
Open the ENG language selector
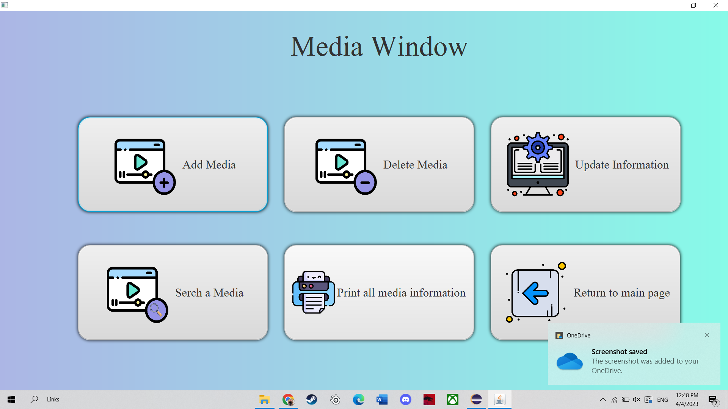click(x=662, y=400)
